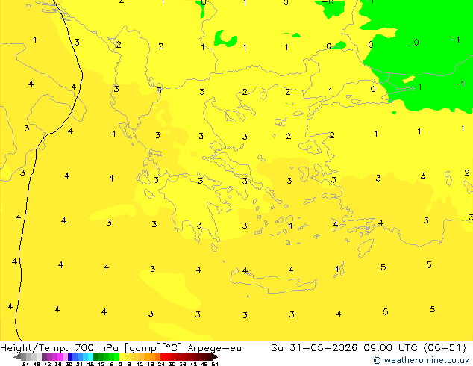Click the dark brown right arrow of legend

click(215, 356)
